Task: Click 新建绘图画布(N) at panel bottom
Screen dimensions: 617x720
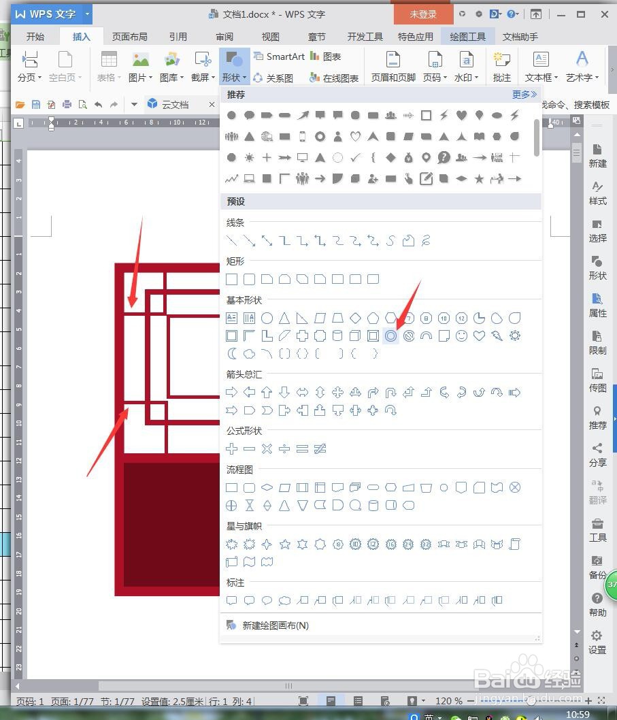Action: tap(276, 625)
